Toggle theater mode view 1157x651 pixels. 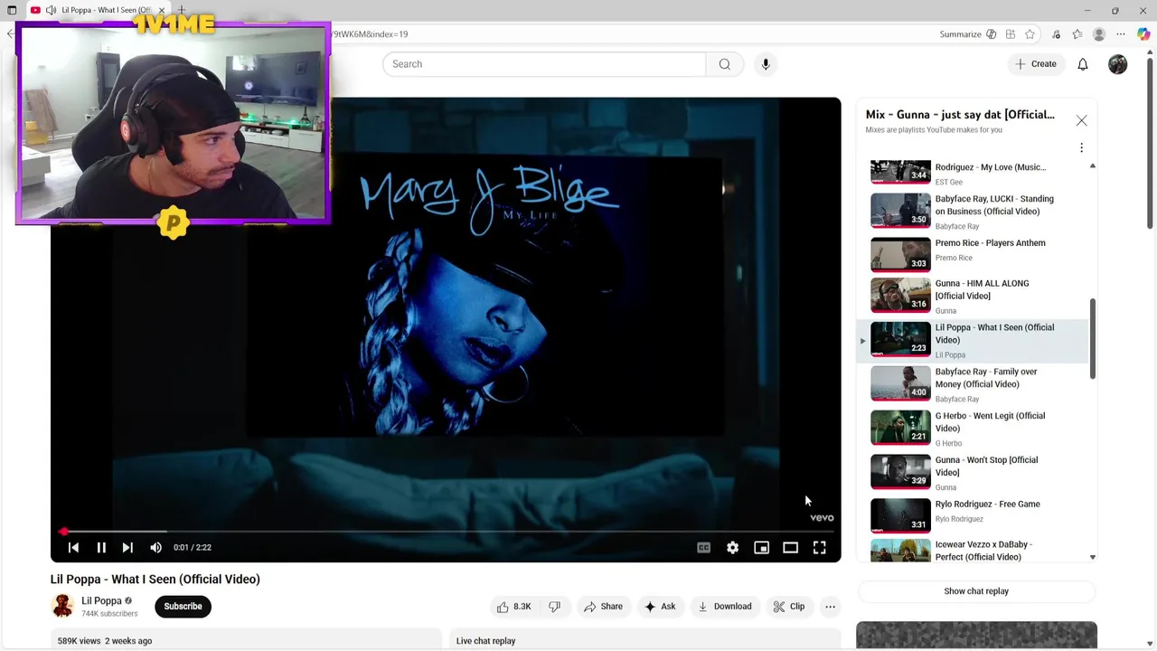click(x=790, y=547)
